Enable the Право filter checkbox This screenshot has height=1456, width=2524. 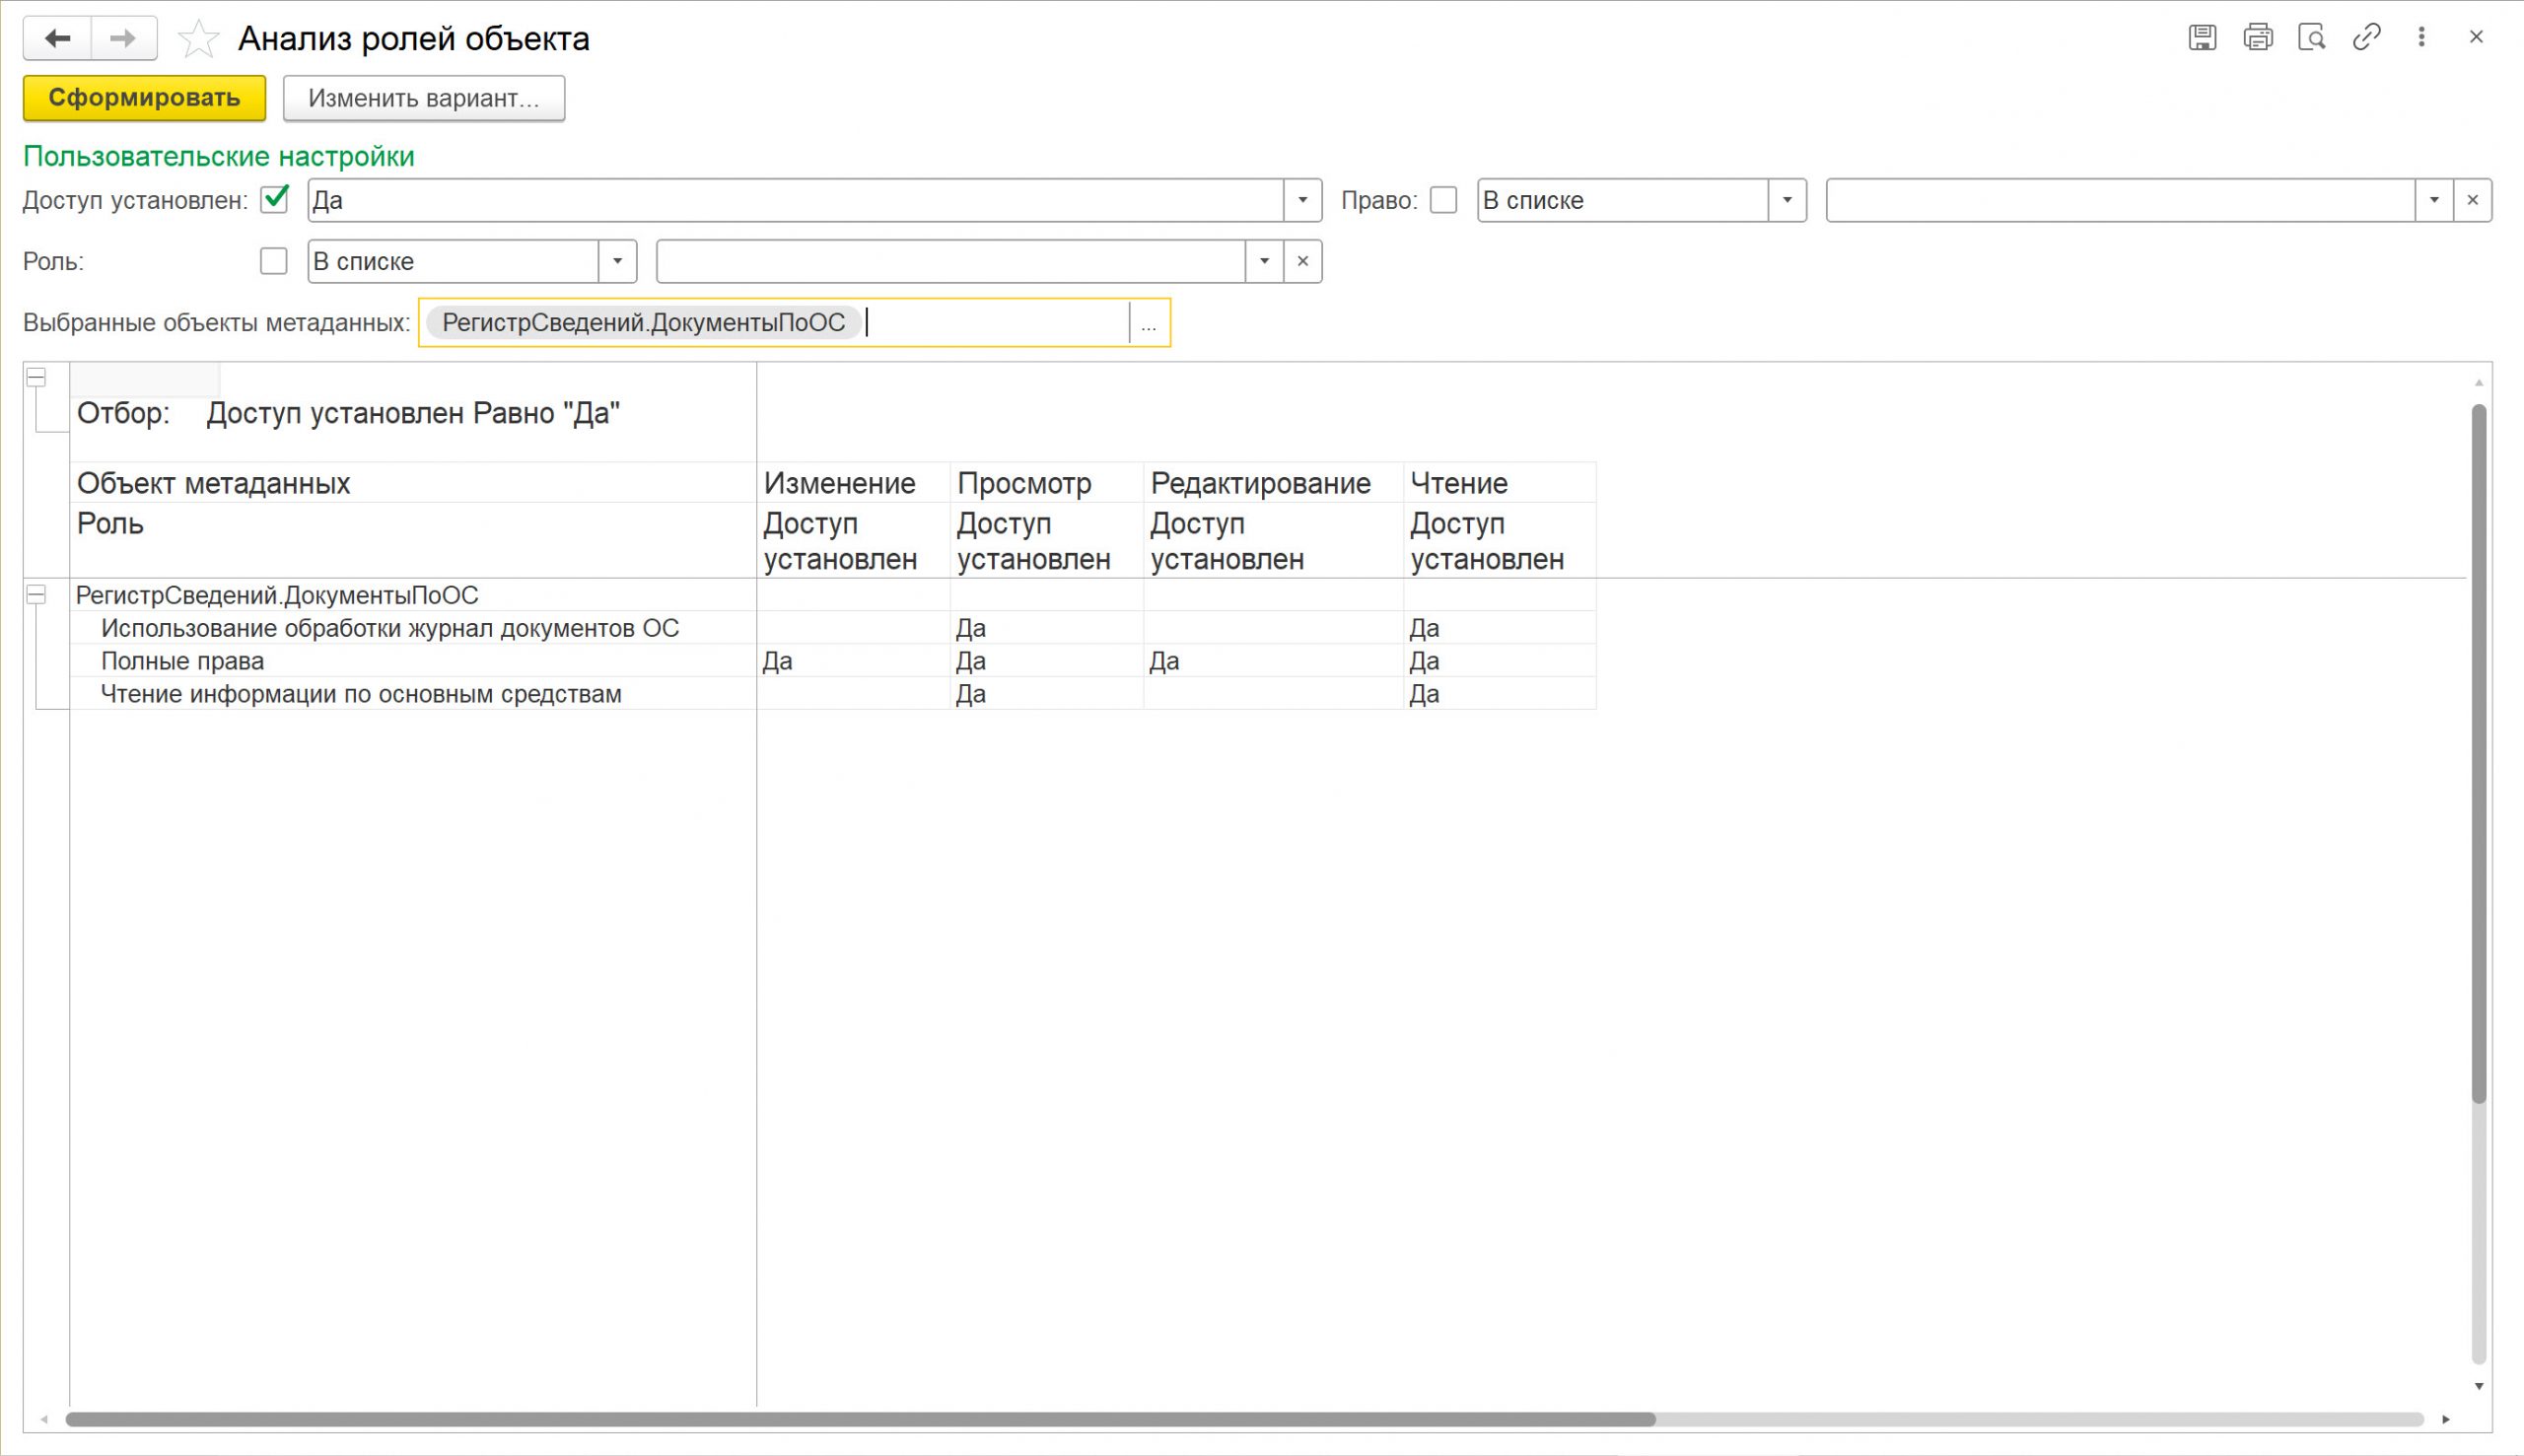tap(1443, 200)
